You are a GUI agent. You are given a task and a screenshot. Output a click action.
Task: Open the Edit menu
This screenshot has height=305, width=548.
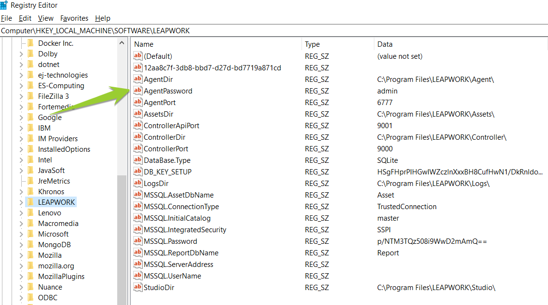coord(25,18)
